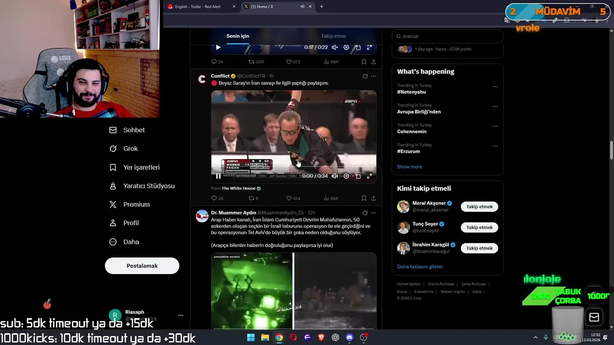Viewport: 614px width, 345px height.
Task: Click Show more under What's happening
Action: coord(410,167)
